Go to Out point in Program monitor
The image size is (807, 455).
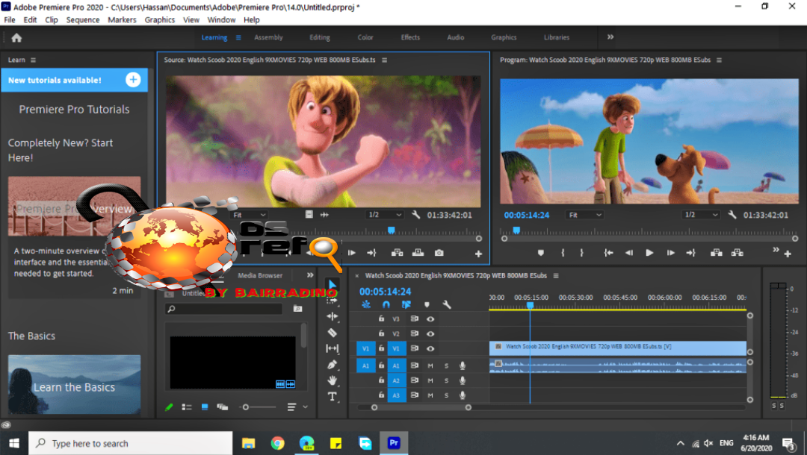point(690,253)
